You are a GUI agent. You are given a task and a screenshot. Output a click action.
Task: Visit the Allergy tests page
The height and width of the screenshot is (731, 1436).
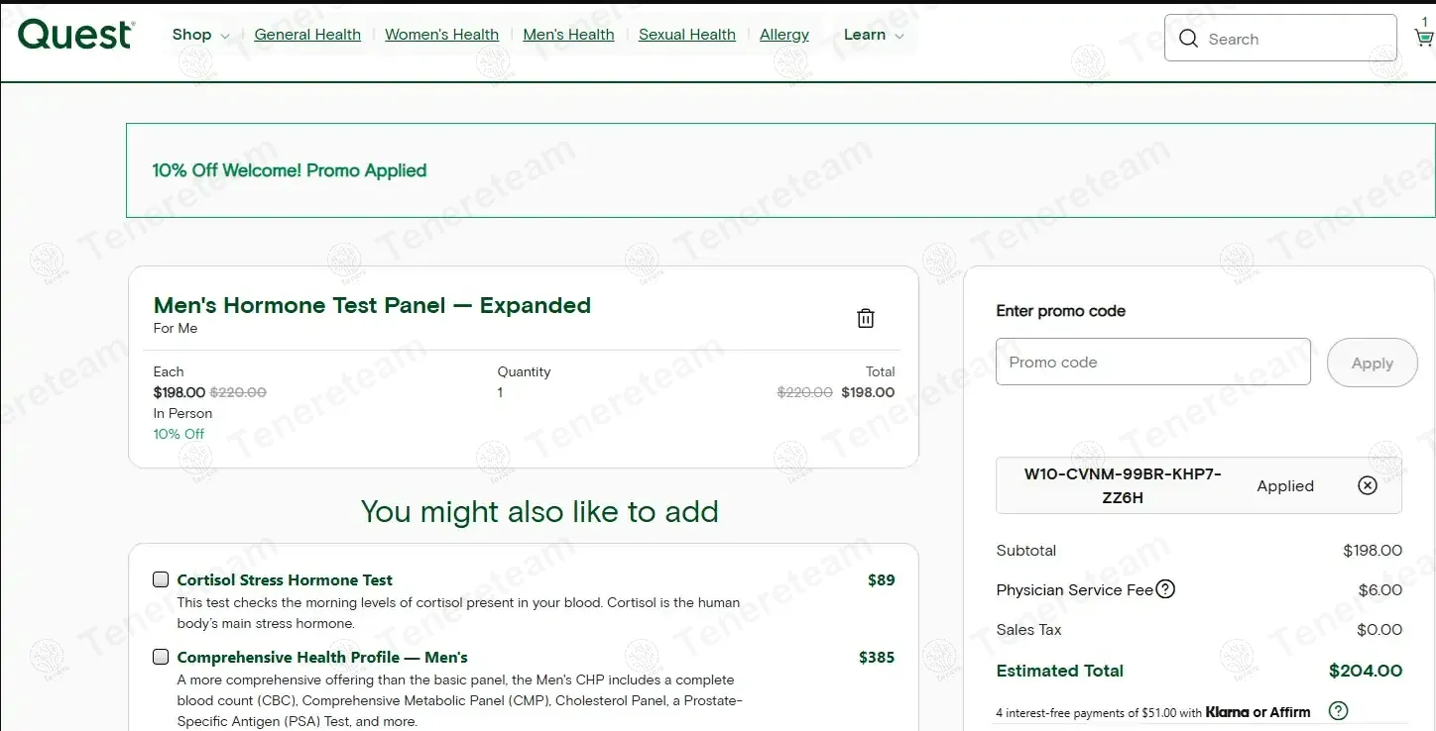(x=783, y=35)
